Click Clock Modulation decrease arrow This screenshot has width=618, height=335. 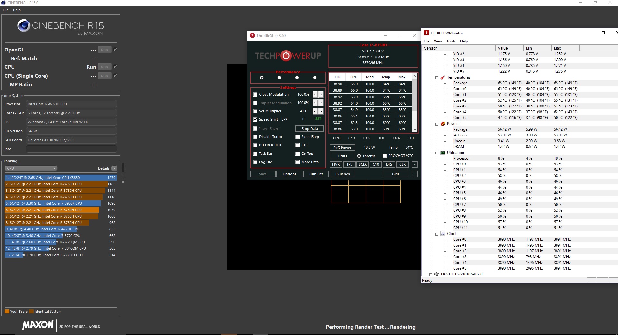315,94
